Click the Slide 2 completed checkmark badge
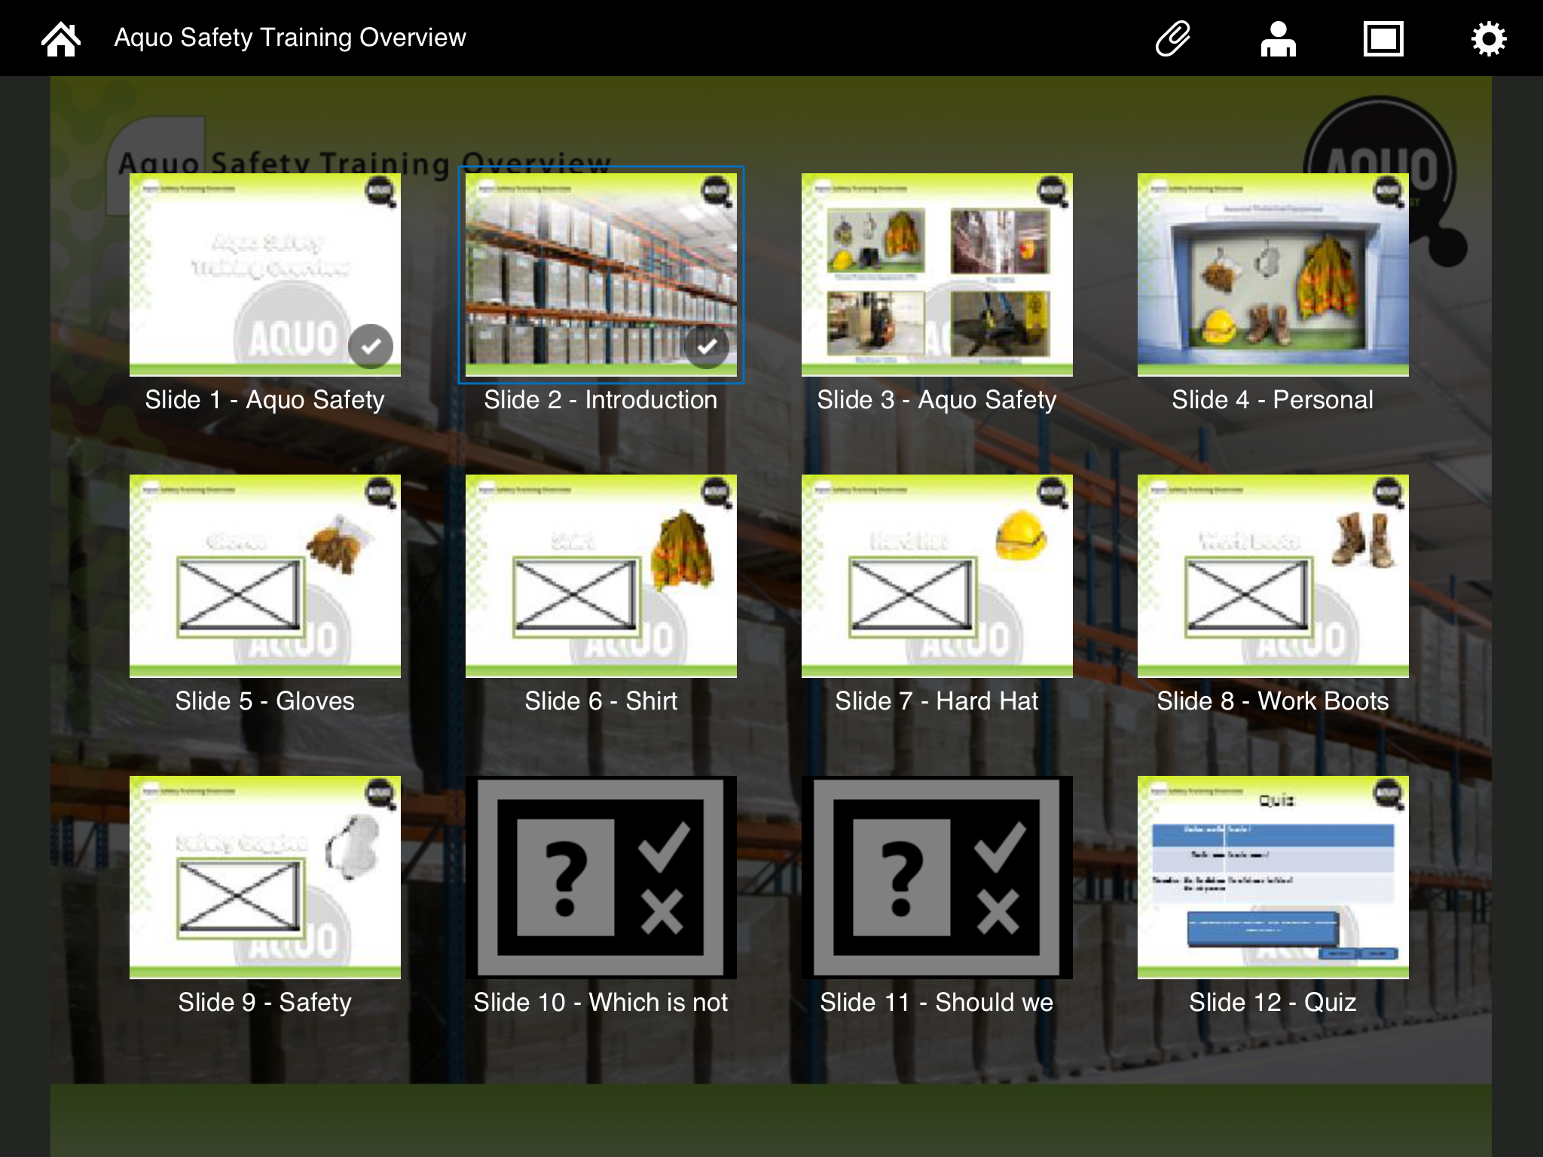Viewport: 1543px width, 1157px height. (x=707, y=346)
